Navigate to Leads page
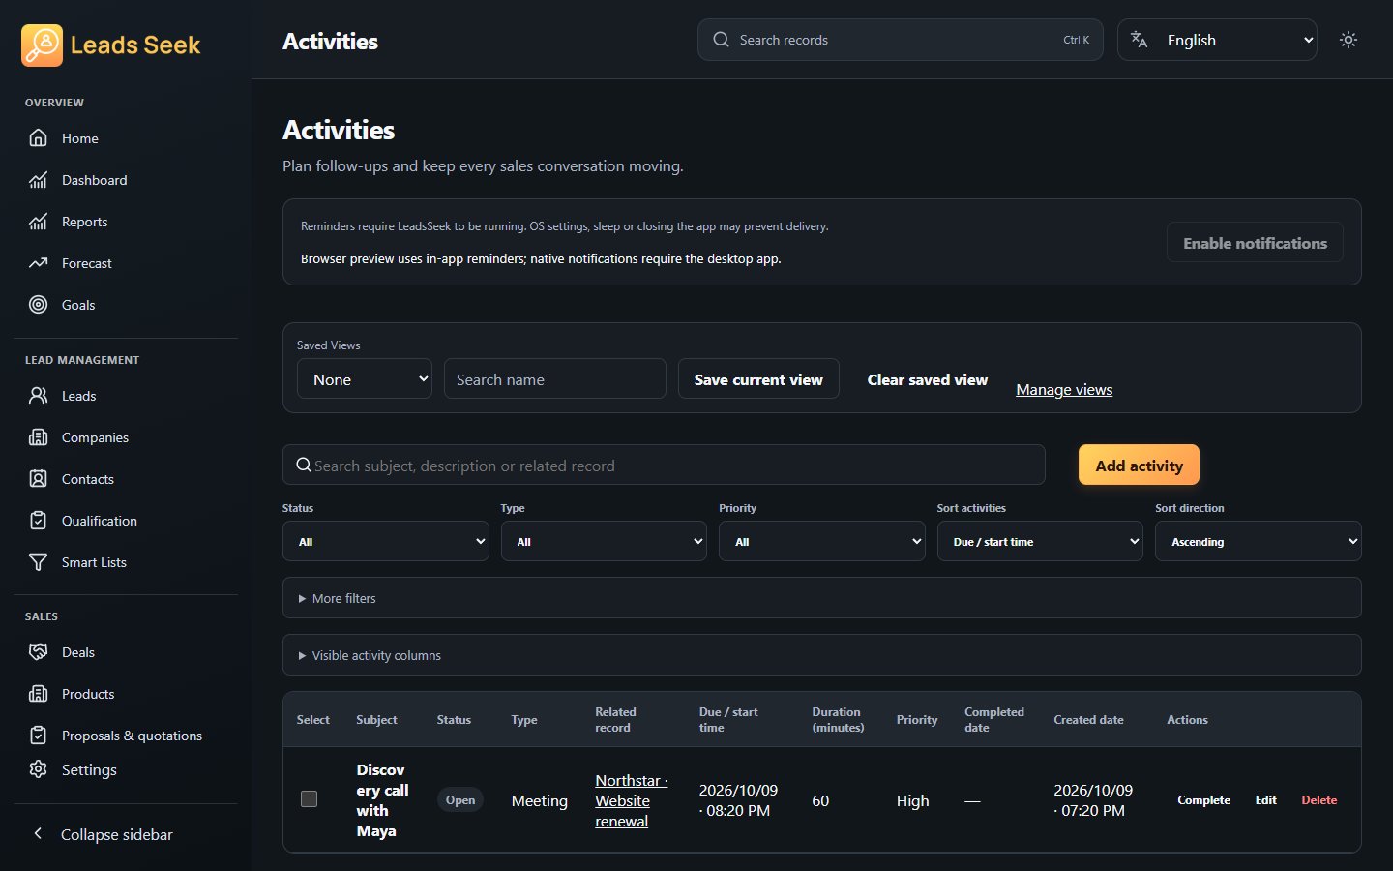 [79, 396]
